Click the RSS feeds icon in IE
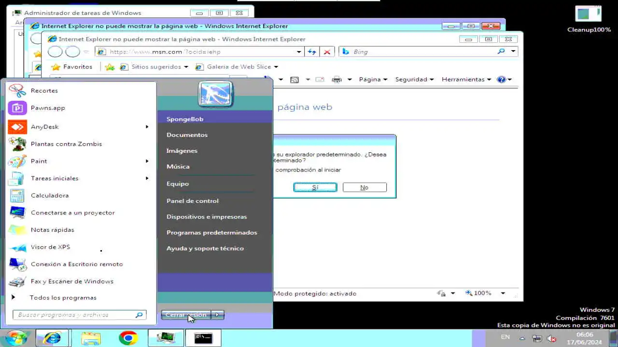 pos(294,80)
